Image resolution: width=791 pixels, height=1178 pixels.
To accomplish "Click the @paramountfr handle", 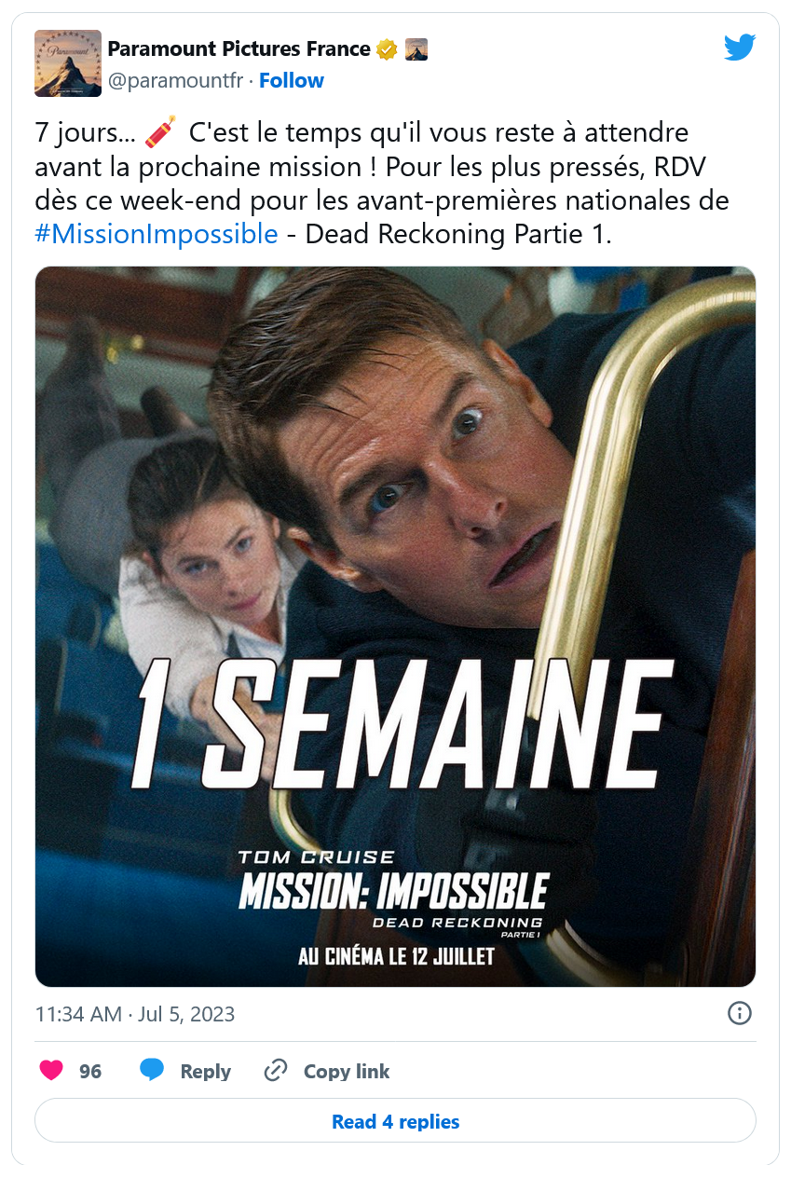I will coord(175,81).
